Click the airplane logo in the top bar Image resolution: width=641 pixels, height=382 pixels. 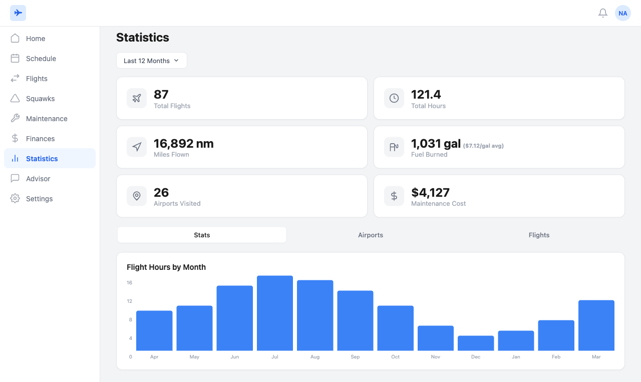(18, 13)
